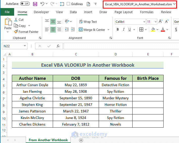Select column C header

pyautogui.click(x=76, y=54)
